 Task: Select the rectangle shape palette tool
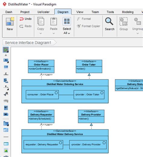(6, 144)
